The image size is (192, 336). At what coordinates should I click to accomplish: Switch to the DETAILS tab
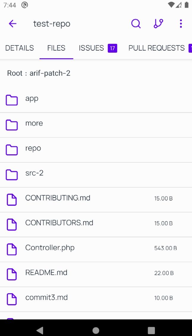pyautogui.click(x=19, y=48)
